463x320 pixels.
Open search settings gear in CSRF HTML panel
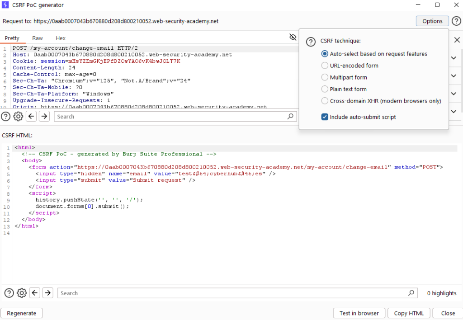pyautogui.click(x=22, y=293)
